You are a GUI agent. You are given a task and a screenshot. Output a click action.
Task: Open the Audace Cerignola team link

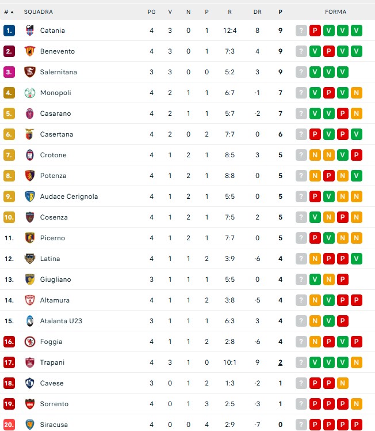69,196
